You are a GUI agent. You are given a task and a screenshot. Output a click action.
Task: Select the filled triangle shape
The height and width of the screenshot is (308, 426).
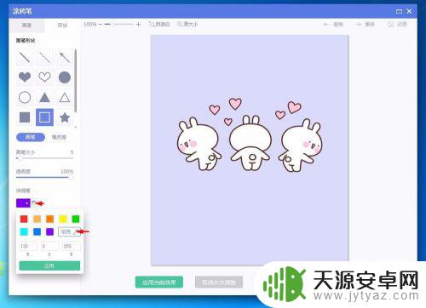[x=44, y=97]
